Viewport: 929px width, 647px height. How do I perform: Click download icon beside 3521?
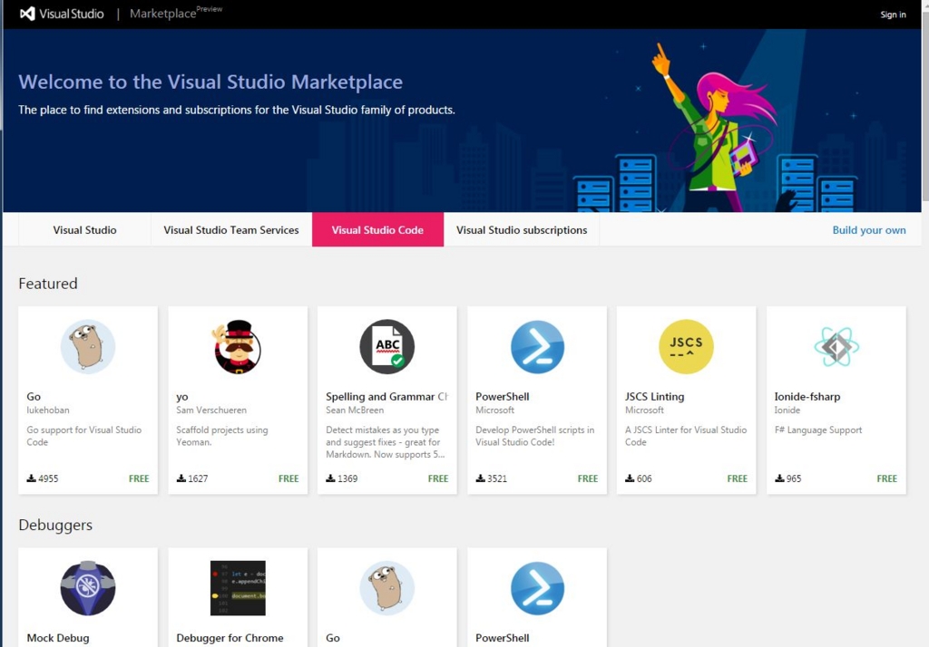click(x=480, y=478)
